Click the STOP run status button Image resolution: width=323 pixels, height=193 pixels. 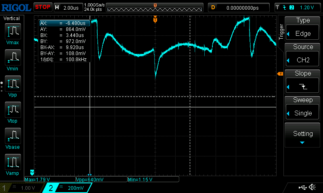coord(43,7)
